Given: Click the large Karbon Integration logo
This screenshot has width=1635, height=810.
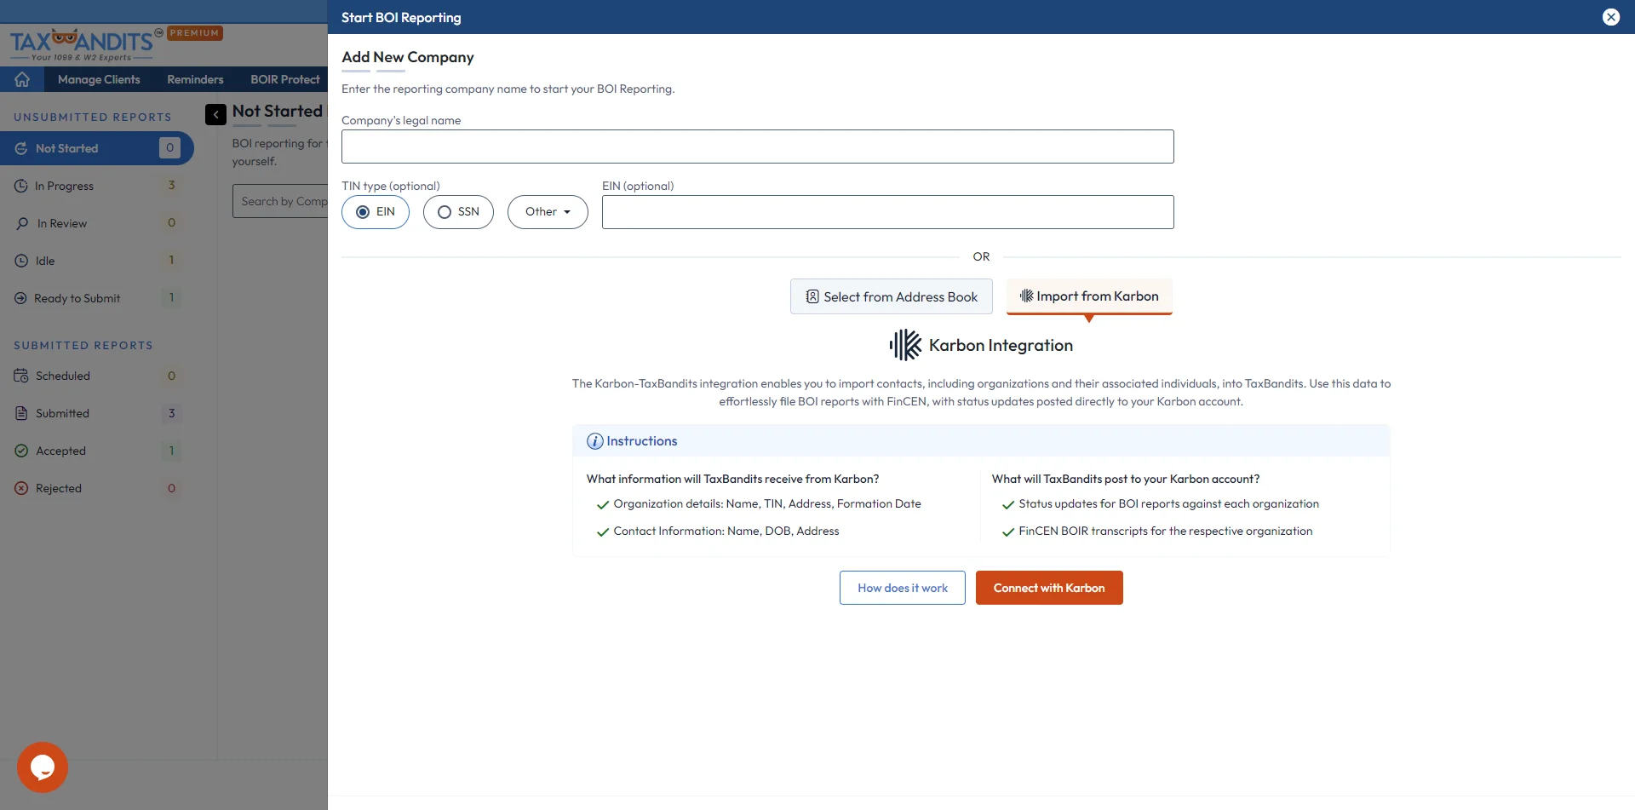Looking at the screenshot, I should tap(905, 345).
